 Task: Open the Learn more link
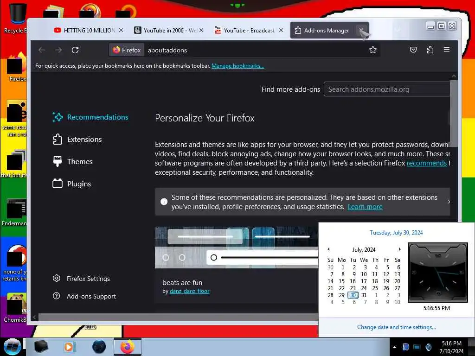coord(365,207)
